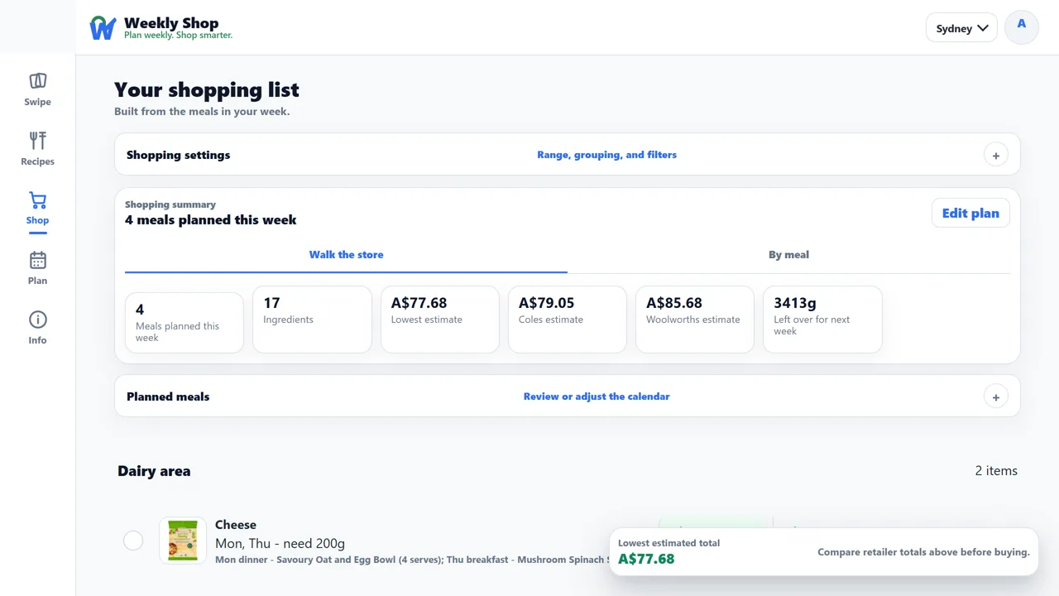1059x596 pixels.
Task: Click the Weekly Shop logo
Action: pyautogui.click(x=161, y=28)
